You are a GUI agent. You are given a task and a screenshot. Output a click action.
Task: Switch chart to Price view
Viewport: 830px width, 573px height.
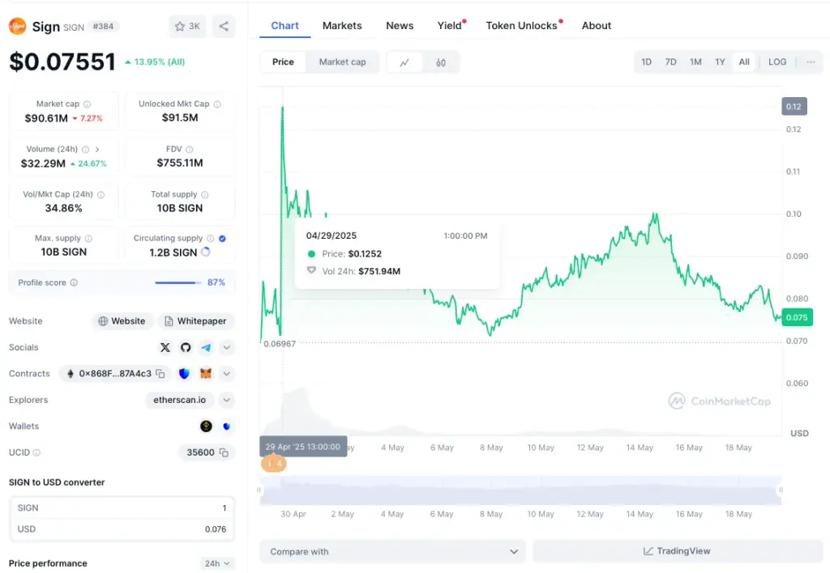click(283, 62)
